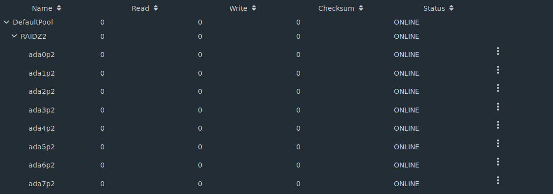
Task: Select the ada7p2 disk entry
Action: (x=42, y=184)
